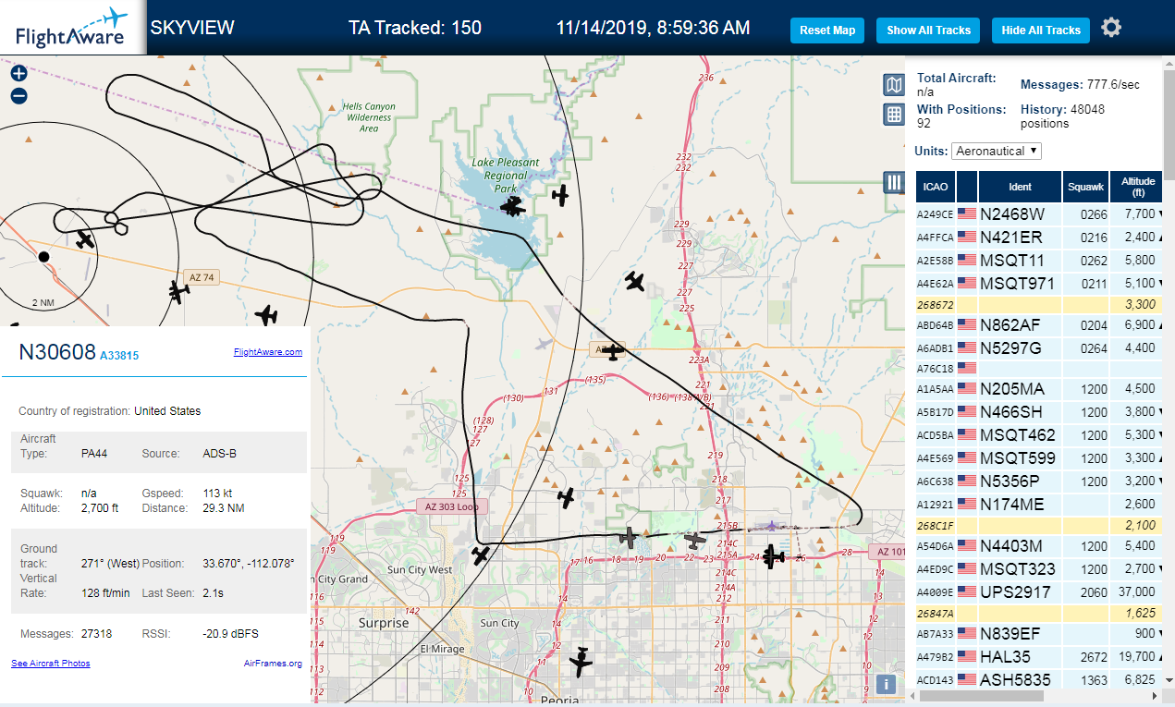The height and width of the screenshot is (707, 1175).
Task: Open the FlightAware.com link for N30608
Action: [x=268, y=352]
